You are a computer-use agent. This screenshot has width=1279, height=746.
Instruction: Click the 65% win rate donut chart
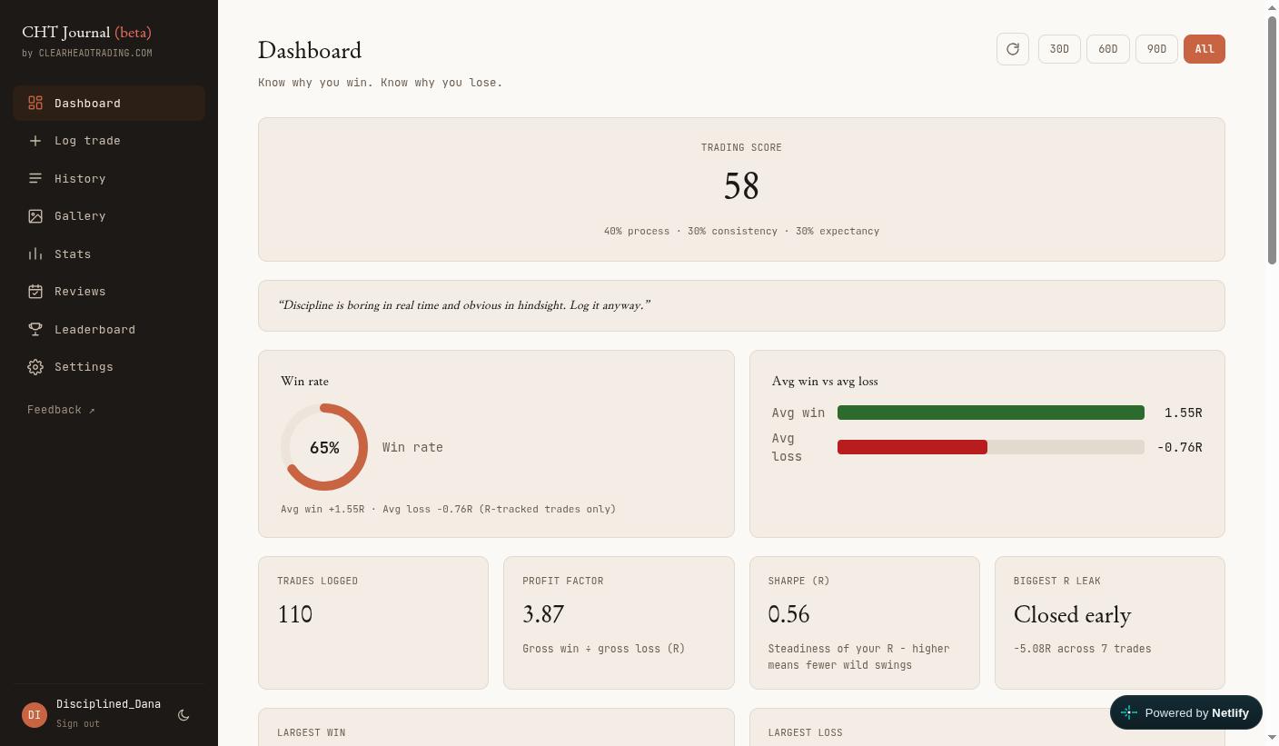click(x=324, y=447)
